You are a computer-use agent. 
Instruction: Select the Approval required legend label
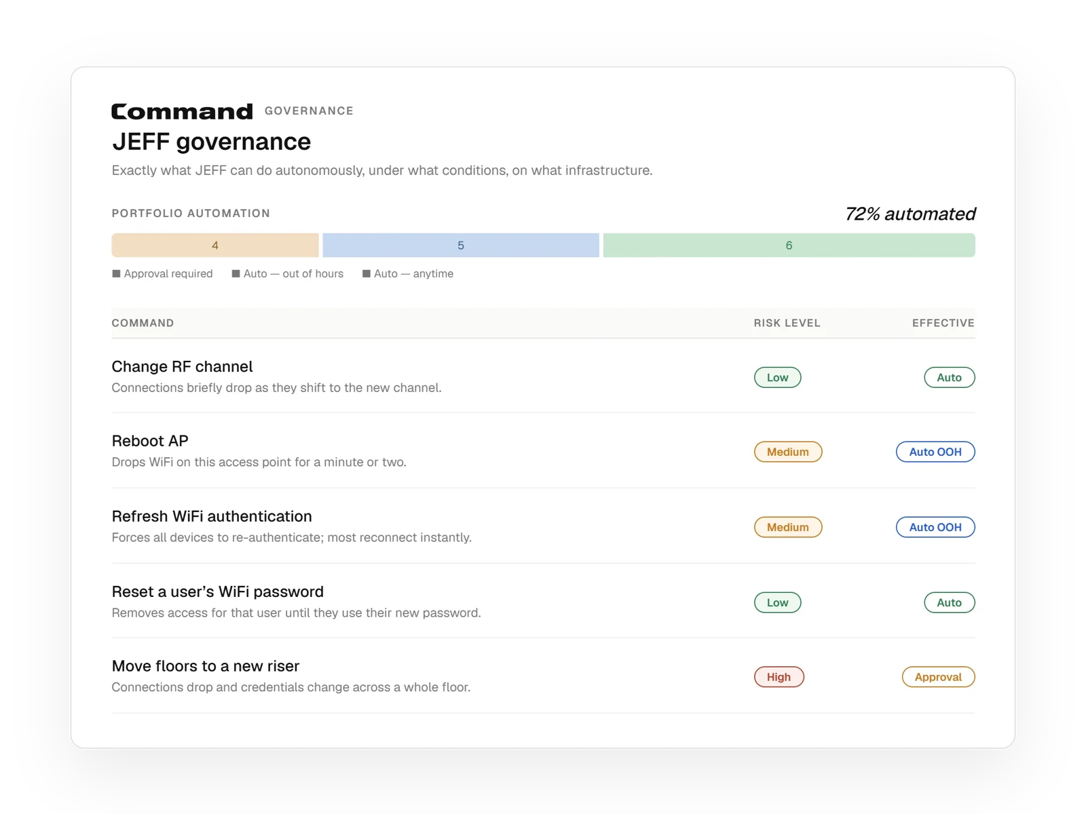[x=168, y=273]
